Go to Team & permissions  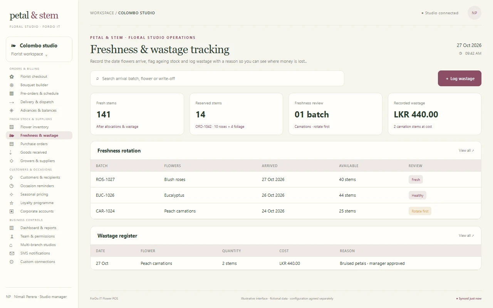[x=39, y=236]
